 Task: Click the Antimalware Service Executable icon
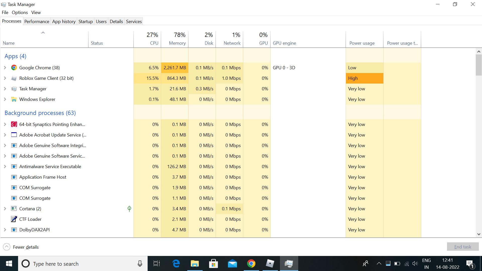point(14,167)
